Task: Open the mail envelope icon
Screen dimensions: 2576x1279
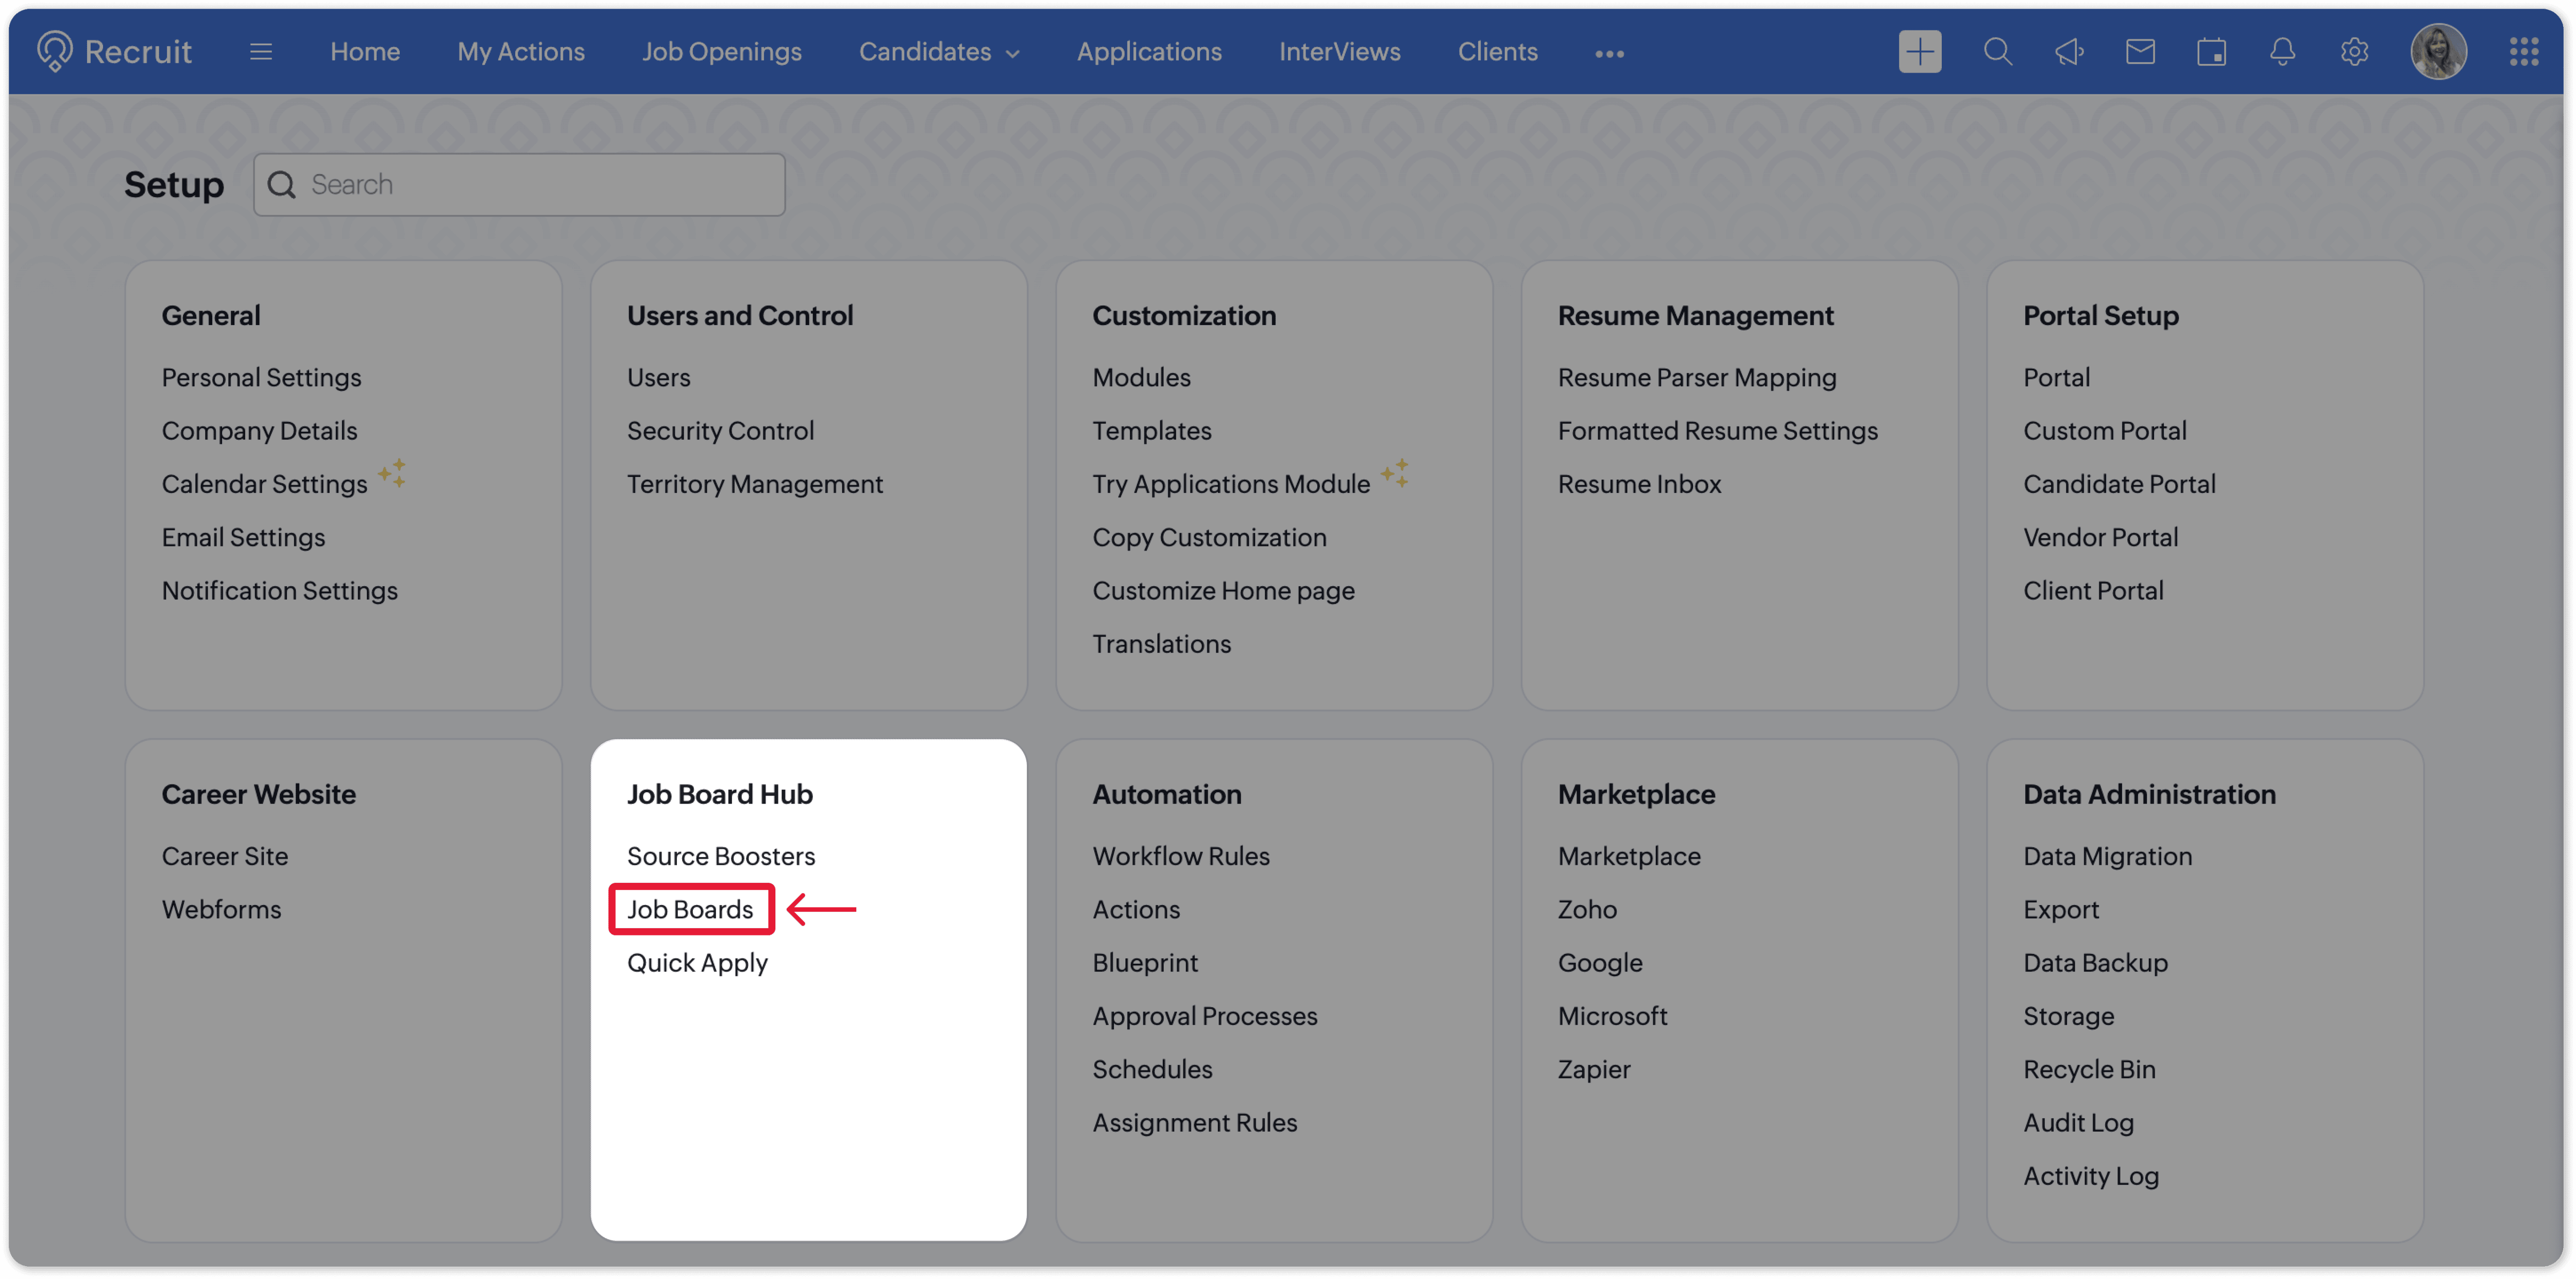Action: click(x=2139, y=52)
